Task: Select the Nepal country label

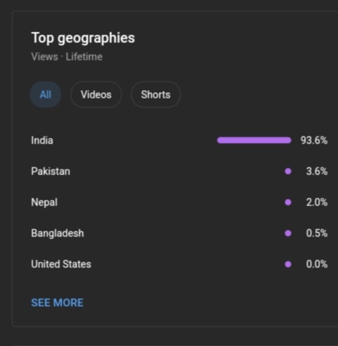Action: click(44, 203)
